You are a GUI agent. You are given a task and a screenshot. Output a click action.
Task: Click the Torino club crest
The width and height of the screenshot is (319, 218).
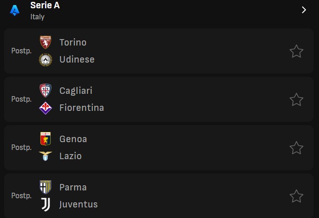[46, 42]
